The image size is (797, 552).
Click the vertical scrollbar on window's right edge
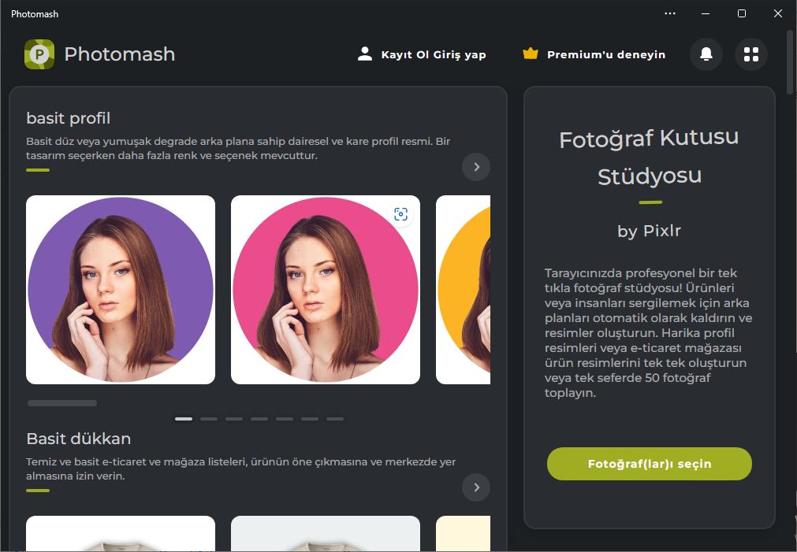click(x=790, y=62)
